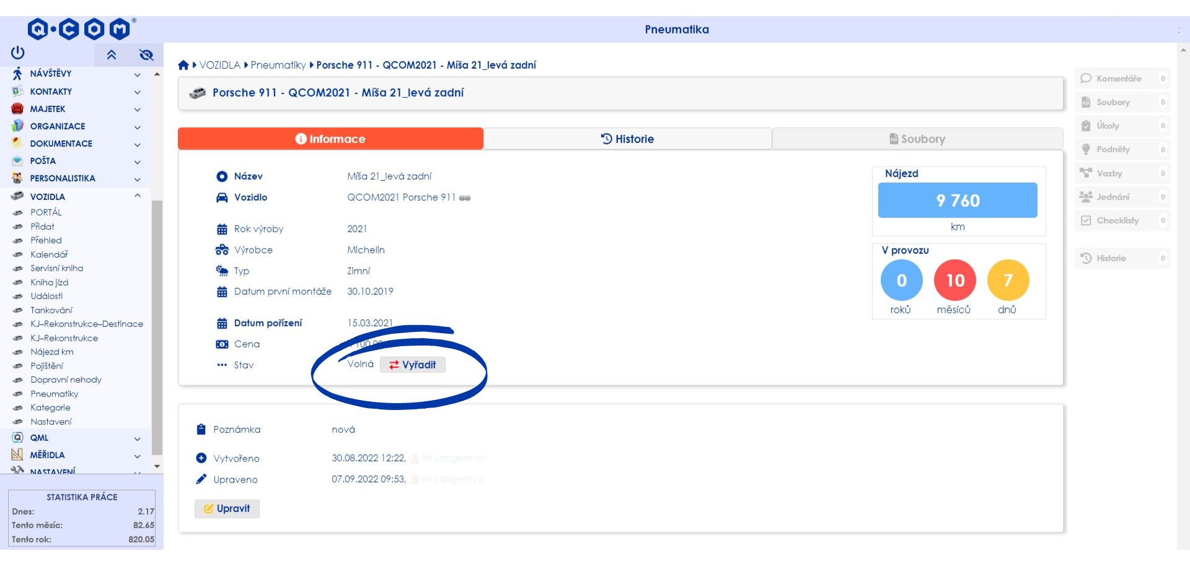The width and height of the screenshot is (1190, 566).
Task: Click the ORGANIZACE icon
Action: (17, 126)
